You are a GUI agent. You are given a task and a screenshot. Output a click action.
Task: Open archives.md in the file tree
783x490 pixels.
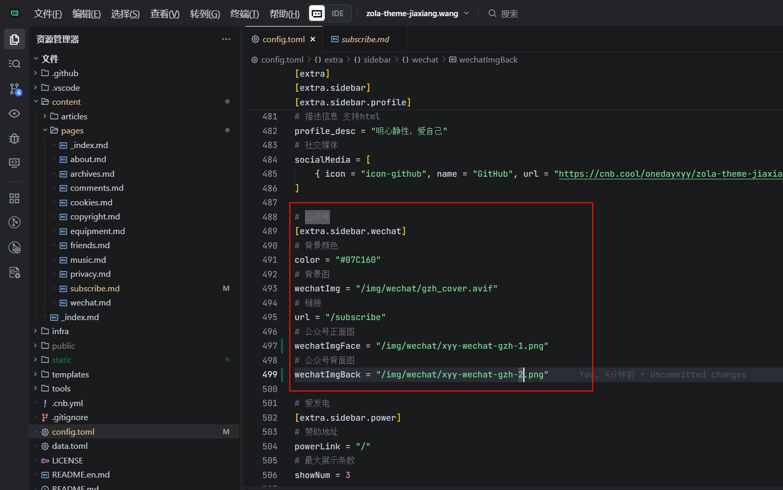click(x=92, y=174)
